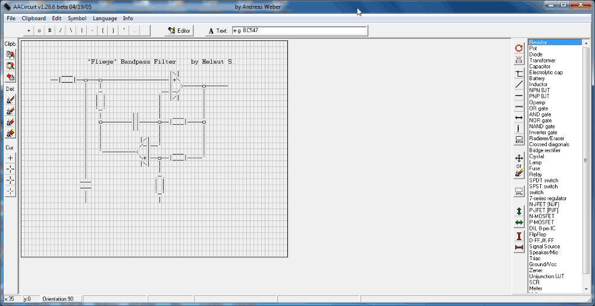Screen dimensions: 595x306
Task: Click the green vertical double arrow icon
Action: pos(519,212)
